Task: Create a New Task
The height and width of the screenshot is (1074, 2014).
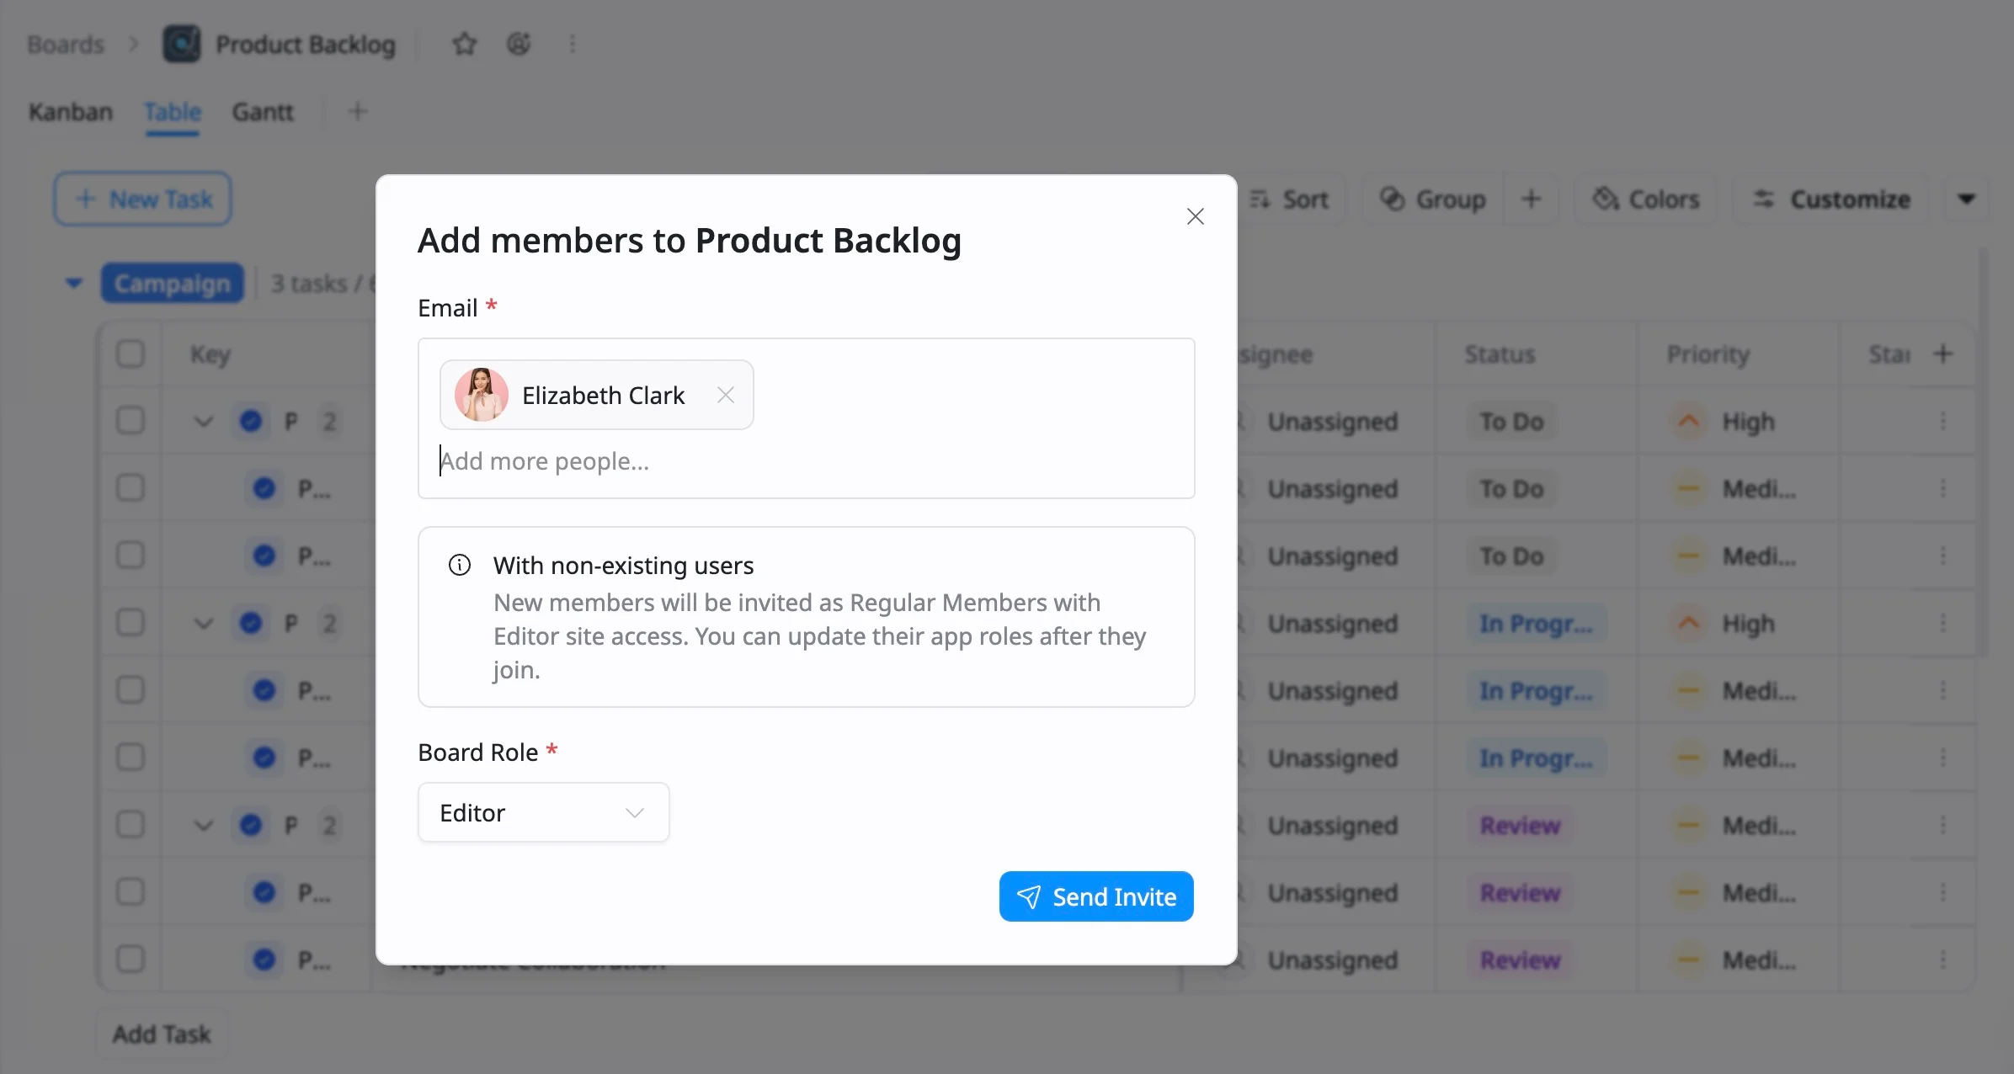Action: coord(143,199)
